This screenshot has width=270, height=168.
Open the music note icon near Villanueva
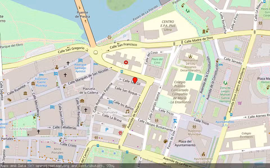click(127, 111)
